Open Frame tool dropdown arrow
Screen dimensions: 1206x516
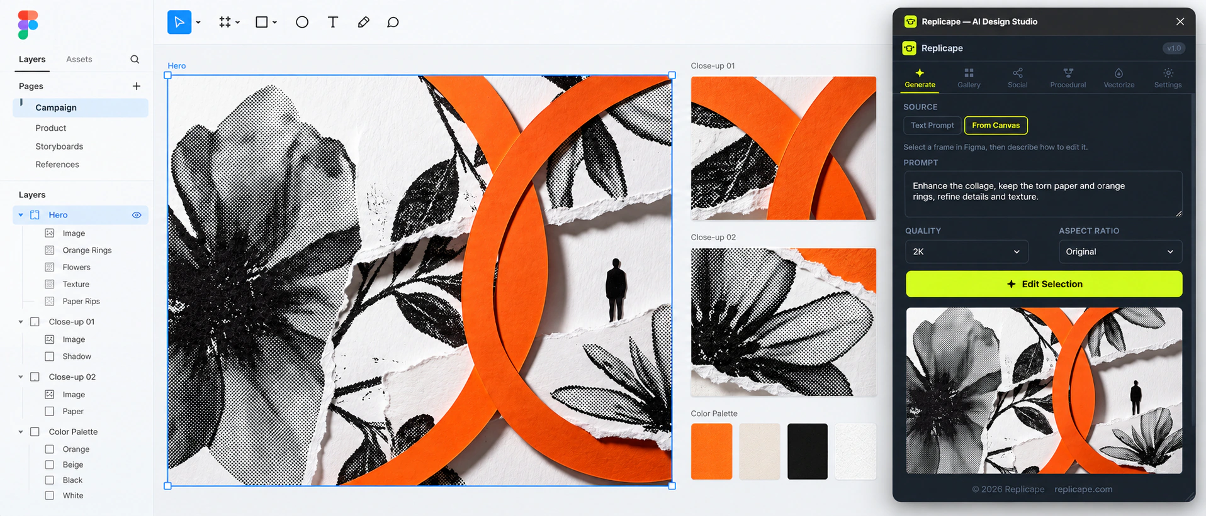pyautogui.click(x=238, y=23)
